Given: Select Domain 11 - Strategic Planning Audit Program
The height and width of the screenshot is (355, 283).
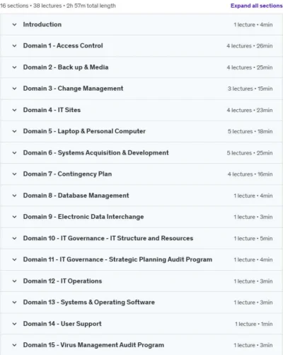Looking at the screenshot, I should coord(117,259).
